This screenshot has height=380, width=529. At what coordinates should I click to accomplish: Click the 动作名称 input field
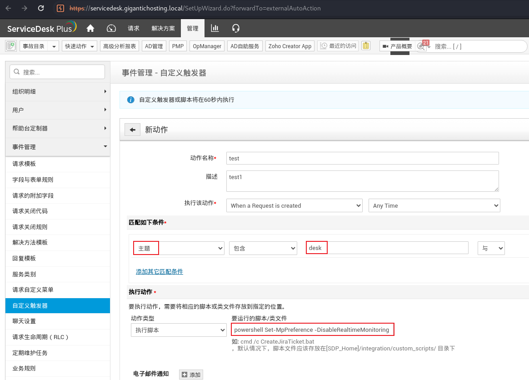(x=362, y=158)
